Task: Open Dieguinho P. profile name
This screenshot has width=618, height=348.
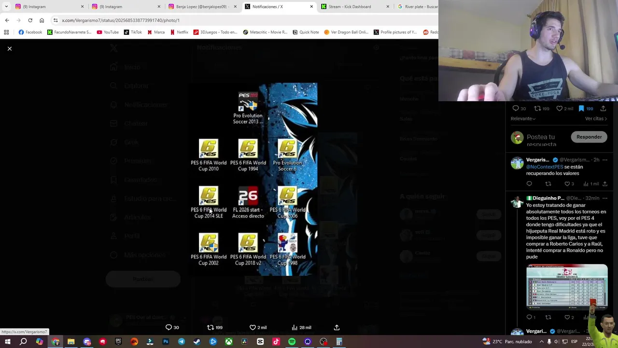Action: tap(545, 198)
